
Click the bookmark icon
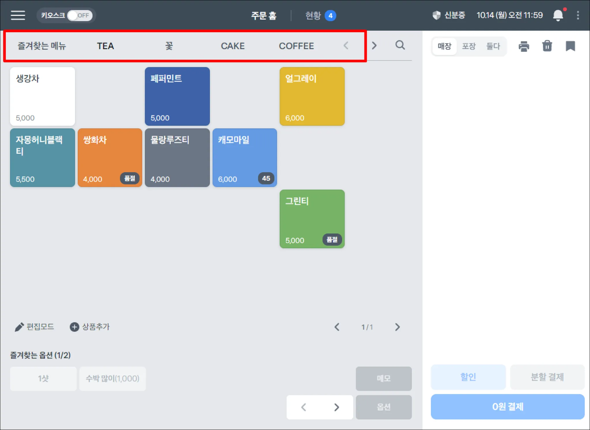point(570,46)
